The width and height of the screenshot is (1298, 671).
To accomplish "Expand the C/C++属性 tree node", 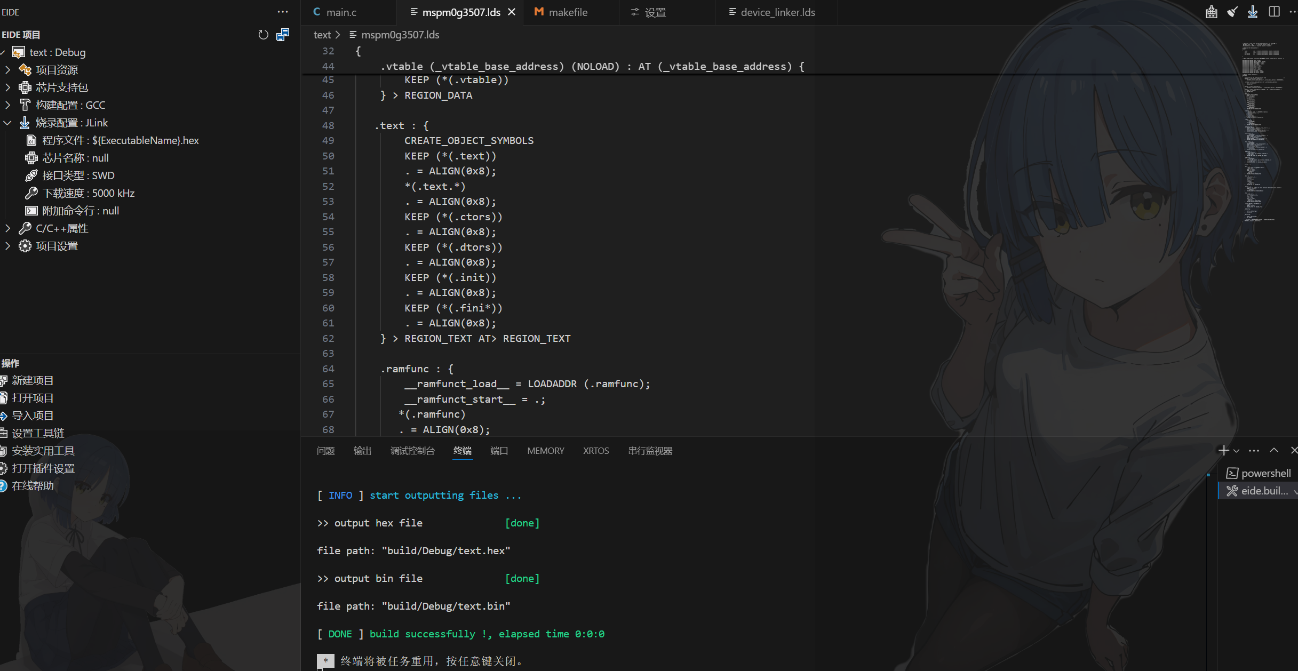I will click(7, 228).
